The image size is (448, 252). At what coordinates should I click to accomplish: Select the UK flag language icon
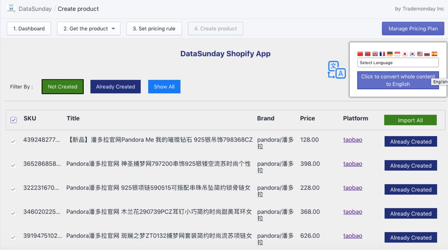(x=375, y=54)
